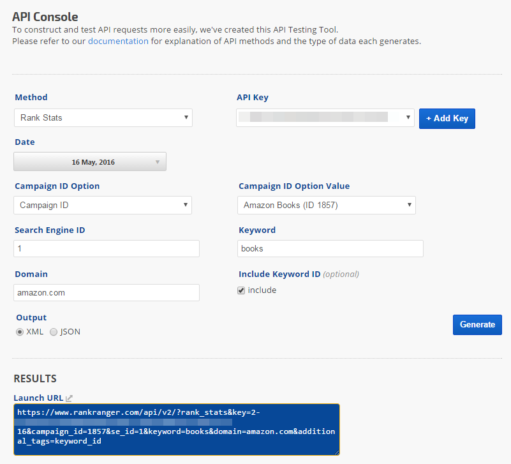The width and height of the screenshot is (511, 464).
Task: Click the Include Keyword ID label
Action: coord(279,274)
